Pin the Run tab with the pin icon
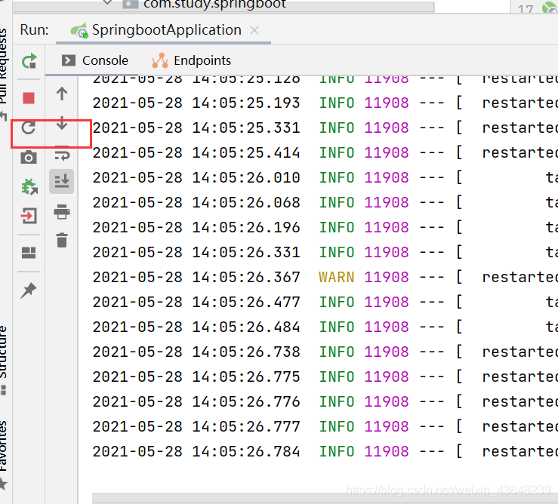558x504 pixels. [29, 290]
